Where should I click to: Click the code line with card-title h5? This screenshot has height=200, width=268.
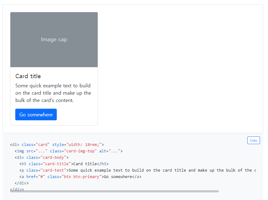(x=64, y=164)
